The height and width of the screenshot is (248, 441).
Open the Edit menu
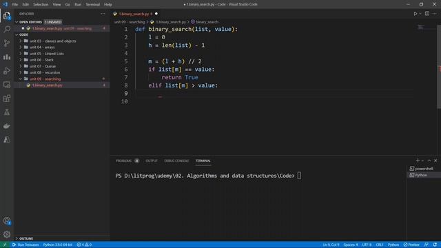[x=25, y=5]
